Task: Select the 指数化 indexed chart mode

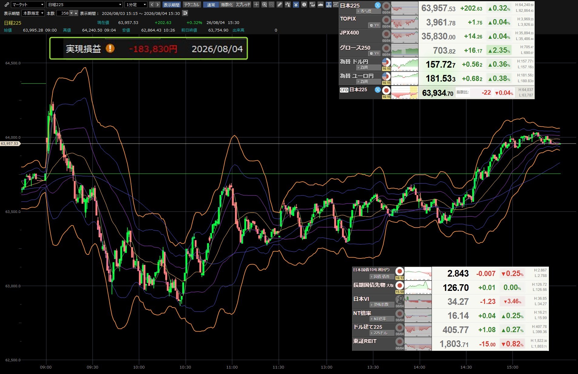Action: pos(227,5)
